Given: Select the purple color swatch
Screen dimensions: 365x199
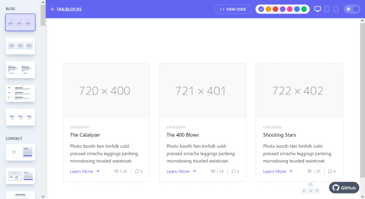Looking at the screenshot, I should click(x=283, y=9).
